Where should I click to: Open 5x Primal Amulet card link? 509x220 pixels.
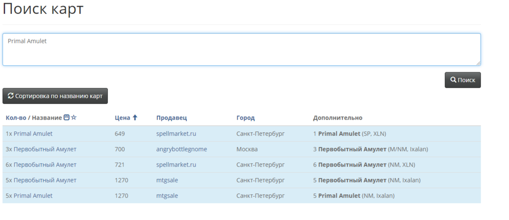tap(29, 196)
